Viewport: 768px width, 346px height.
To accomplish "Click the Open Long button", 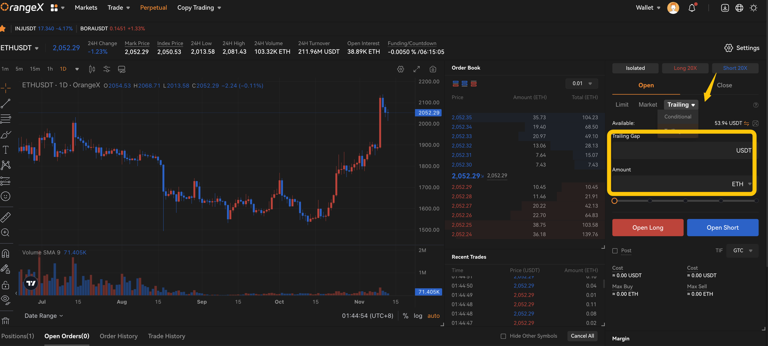I will (x=648, y=228).
